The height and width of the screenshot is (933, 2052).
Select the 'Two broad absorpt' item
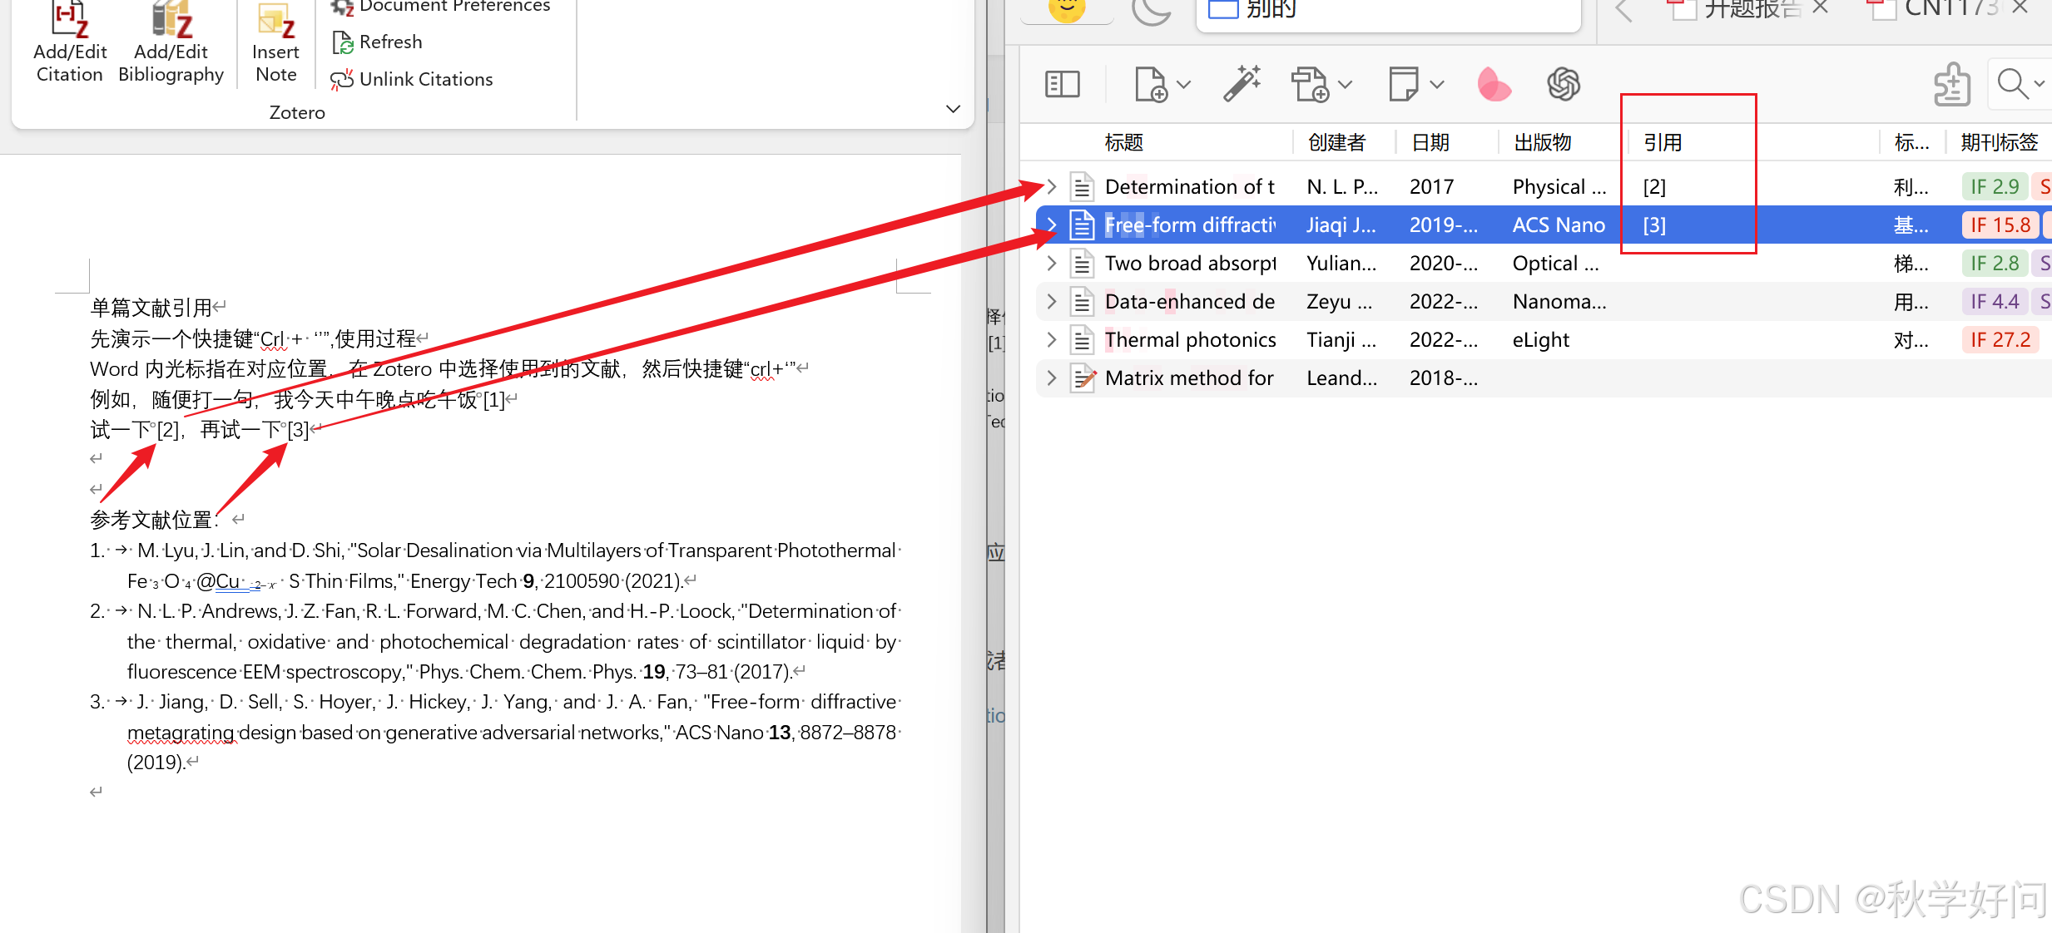tap(1189, 263)
